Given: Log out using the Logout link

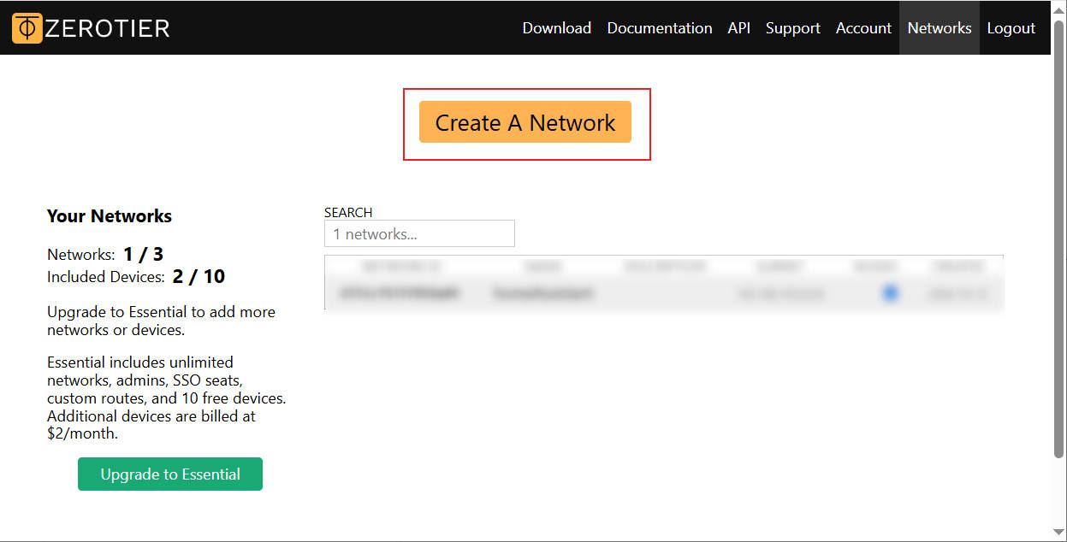Looking at the screenshot, I should point(1011,28).
